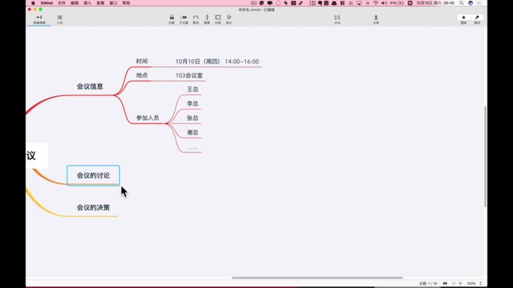Click the 子主题 (Subtopic) toolbar icon
The height and width of the screenshot is (288, 513).
coord(183,18)
